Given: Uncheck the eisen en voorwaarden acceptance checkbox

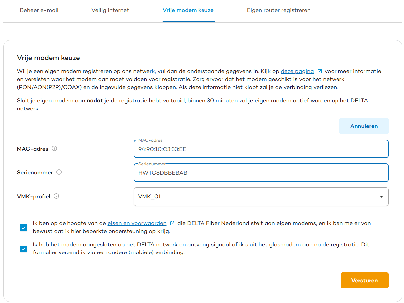Looking at the screenshot, I should [23, 228].
